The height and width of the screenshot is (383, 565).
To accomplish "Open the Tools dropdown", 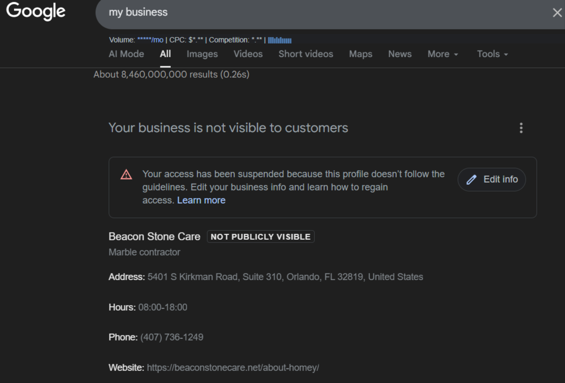I will [492, 54].
